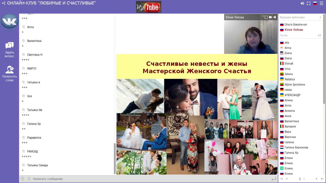
Task: Enter fullscreen mode from top bar
Action: point(308,3)
